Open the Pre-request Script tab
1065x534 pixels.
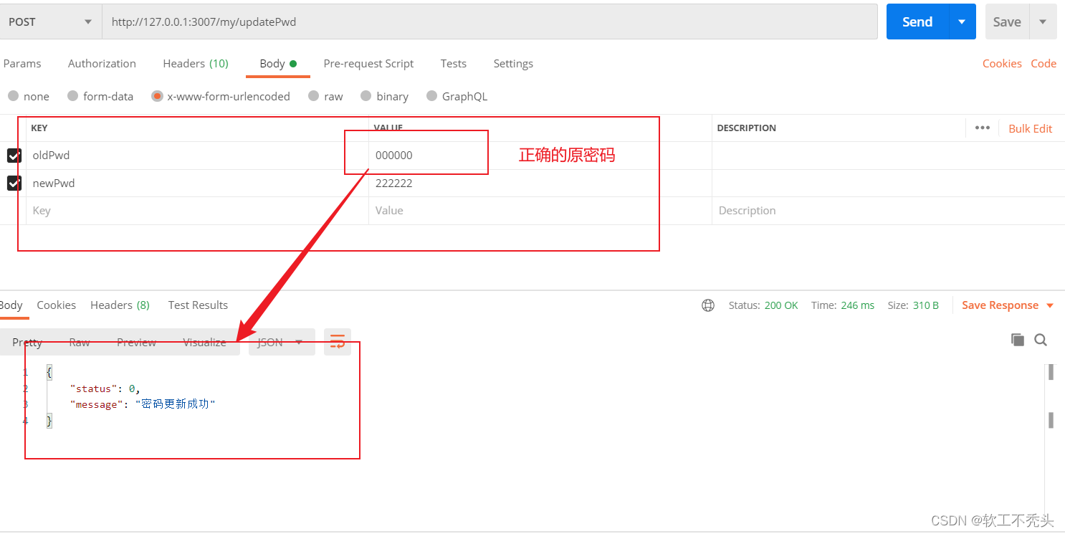(368, 63)
